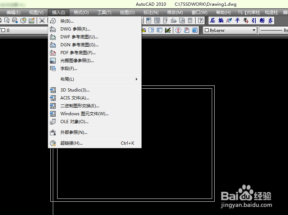The image size is (288, 215).
Task: Choose DWG 参照(R)... menu entry
Action: click(95, 29)
